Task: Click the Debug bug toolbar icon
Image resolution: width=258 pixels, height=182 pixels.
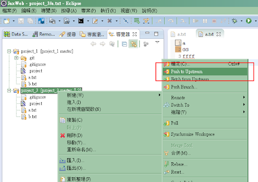Action: [x=234, y=21]
